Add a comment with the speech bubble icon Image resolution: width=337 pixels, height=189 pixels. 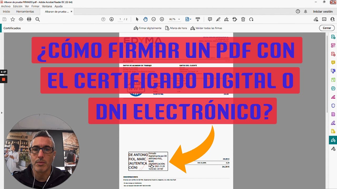210,19
